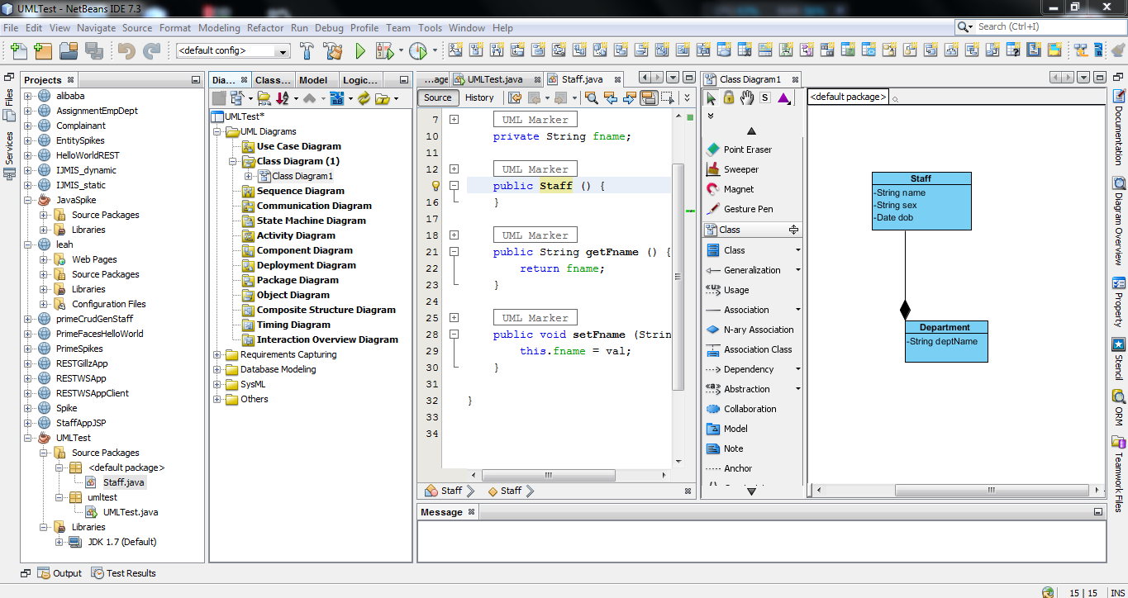Image resolution: width=1128 pixels, height=598 pixels.
Task: Click the light bulb hint on line 15
Action: click(x=436, y=186)
